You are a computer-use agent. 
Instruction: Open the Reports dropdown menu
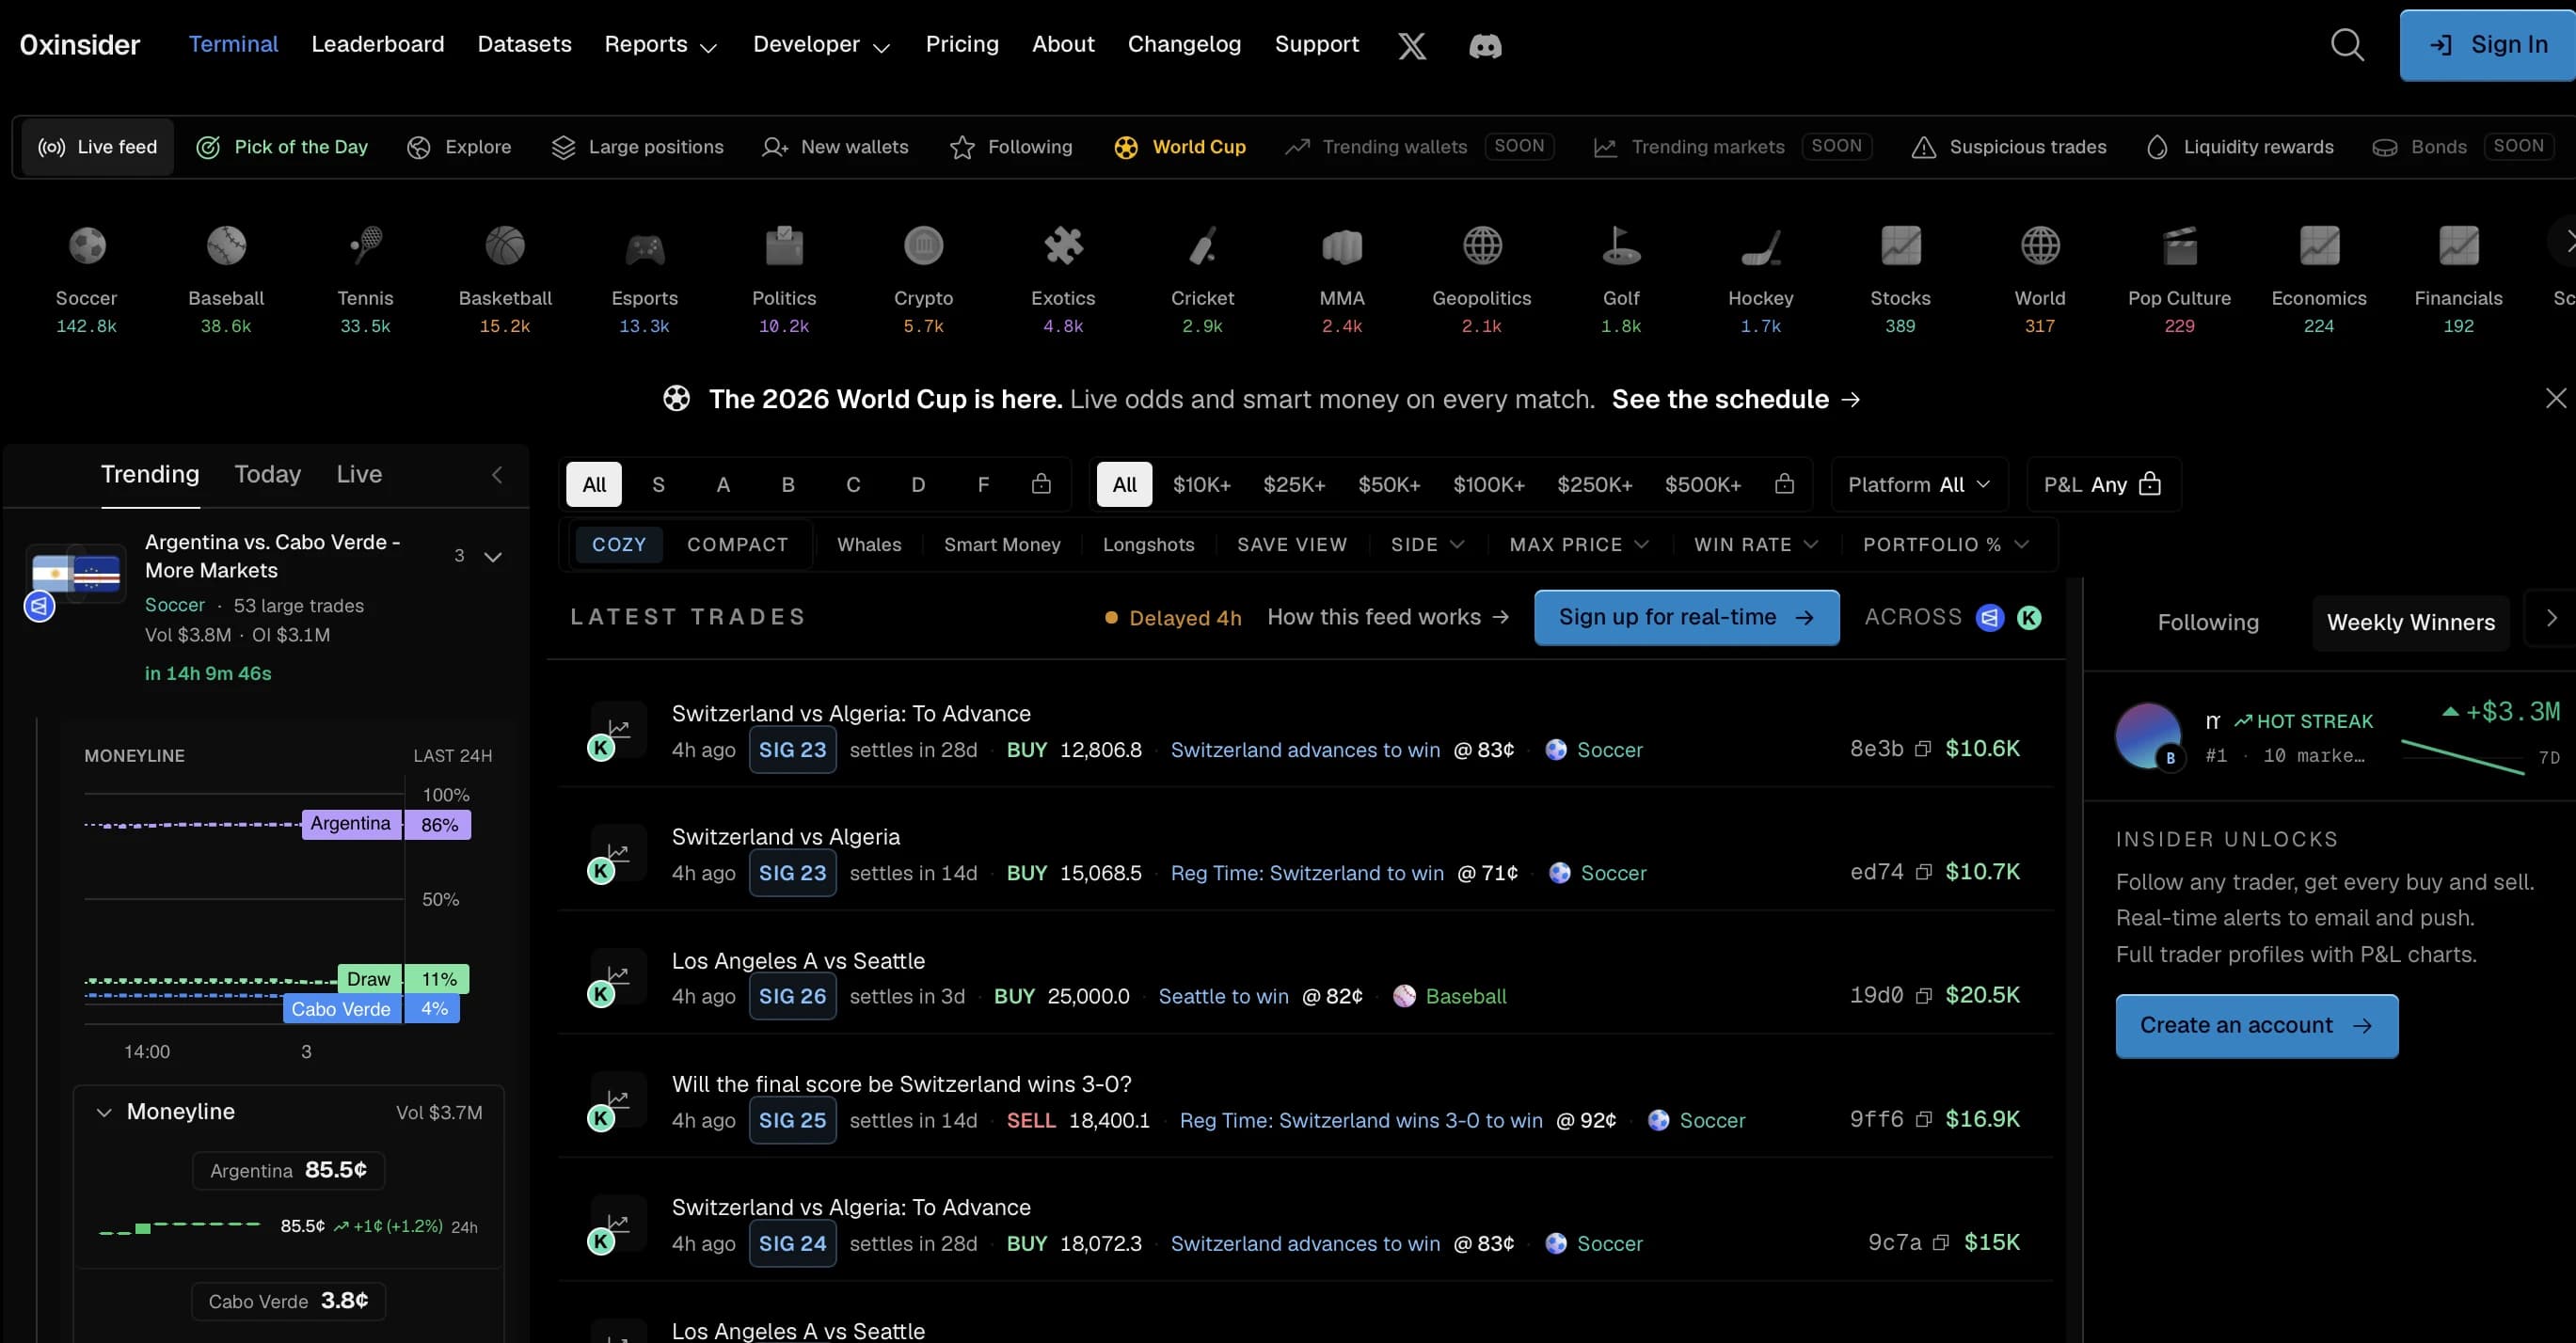(x=660, y=45)
